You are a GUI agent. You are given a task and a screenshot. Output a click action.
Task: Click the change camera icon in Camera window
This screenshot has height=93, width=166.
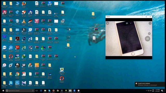pos(127,23)
